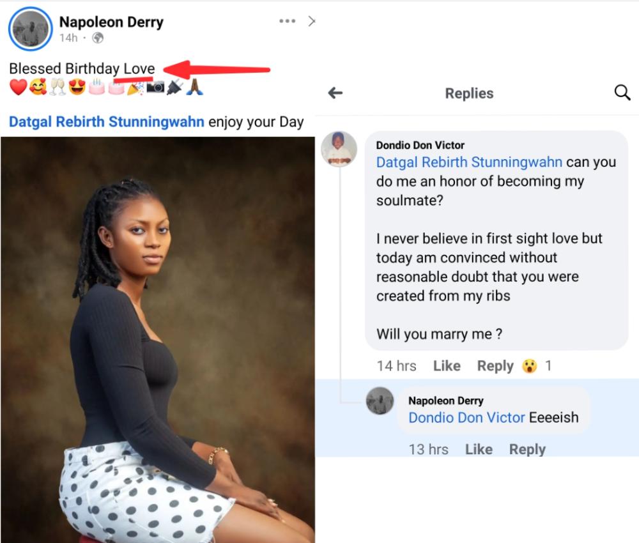Open the search magnifier in Replies

coord(622,93)
